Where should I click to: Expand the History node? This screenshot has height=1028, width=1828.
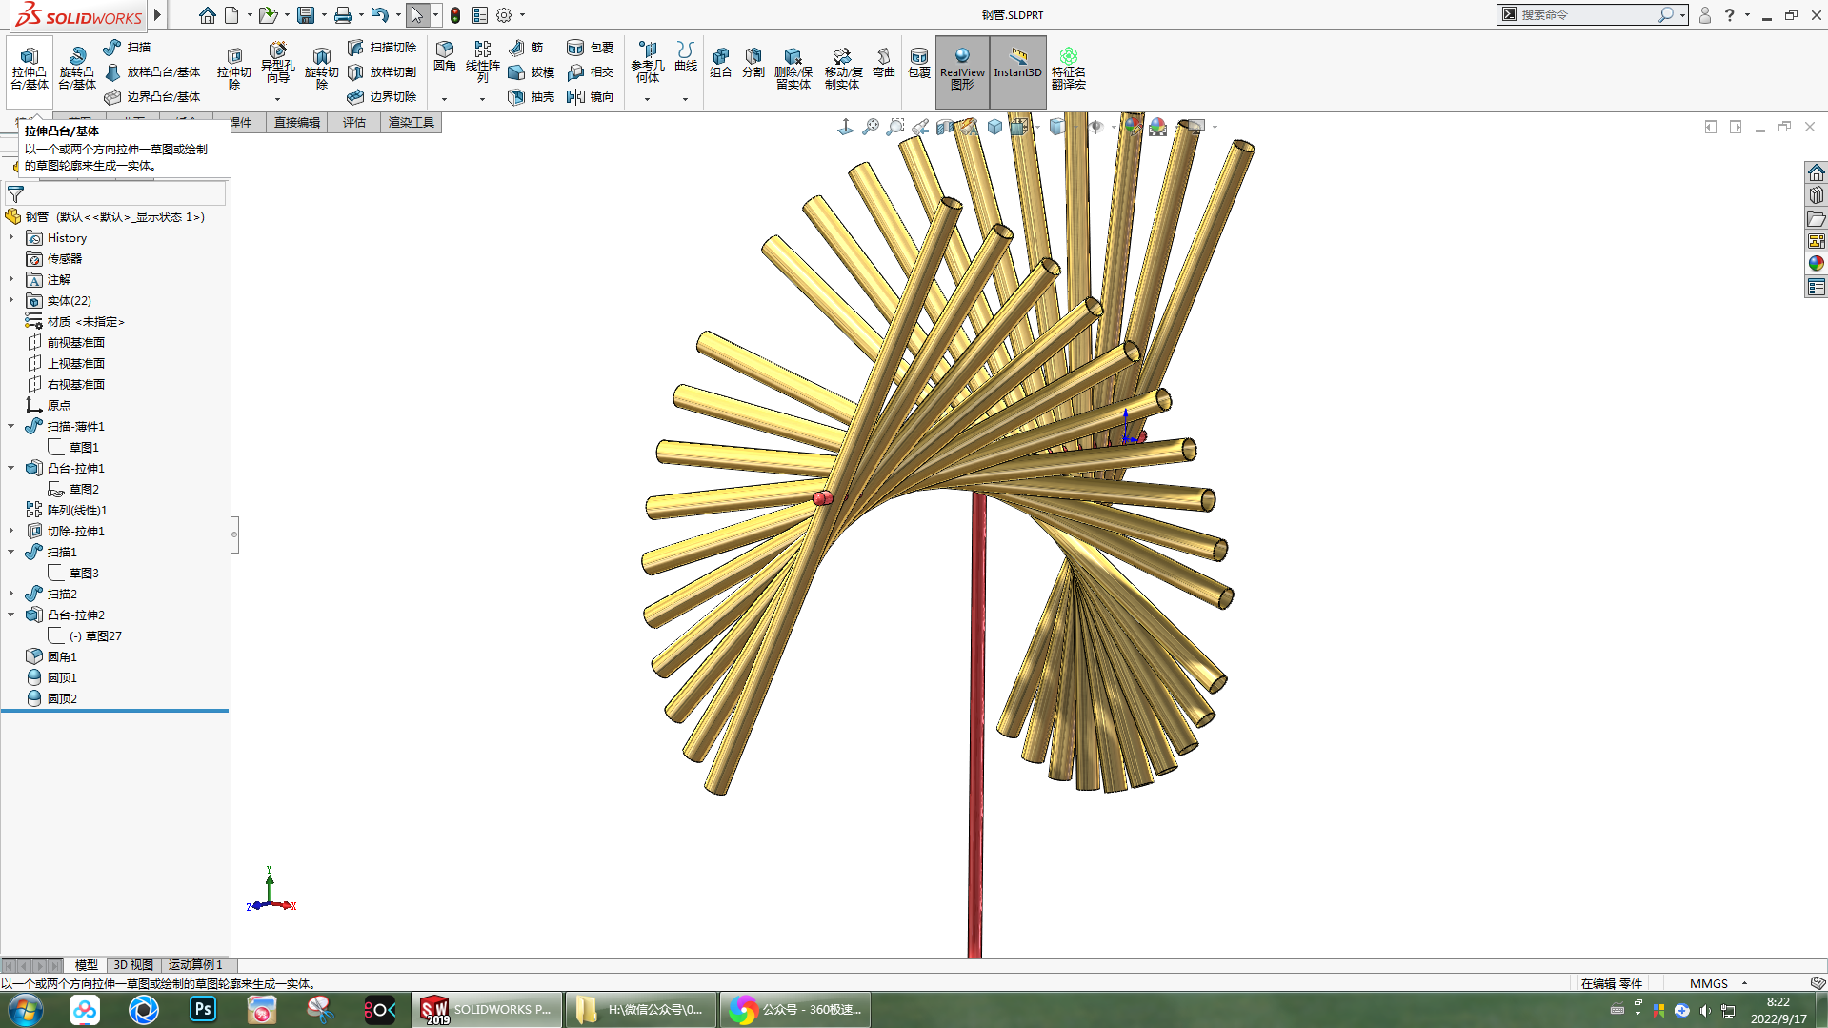click(x=11, y=237)
